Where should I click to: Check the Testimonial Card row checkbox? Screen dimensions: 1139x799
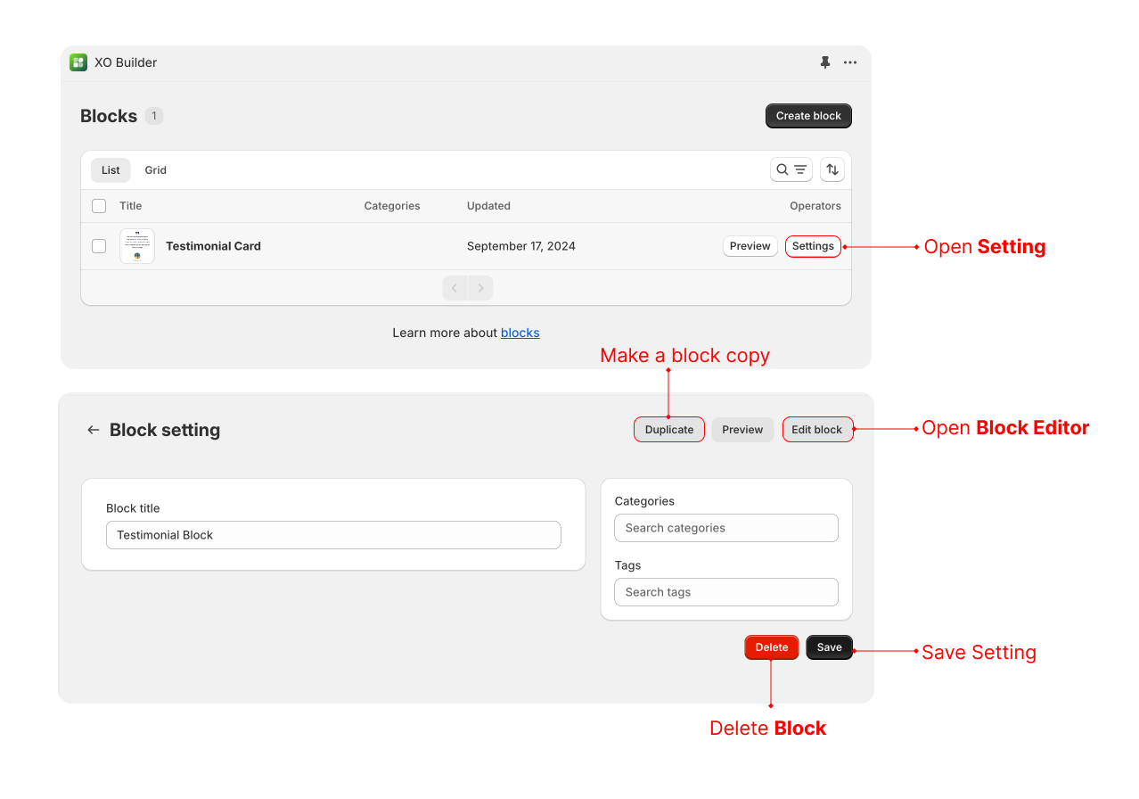(x=99, y=246)
